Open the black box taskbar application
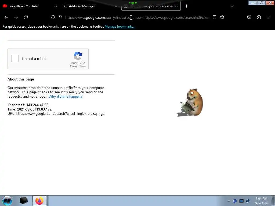275x206 pixels. point(24,201)
